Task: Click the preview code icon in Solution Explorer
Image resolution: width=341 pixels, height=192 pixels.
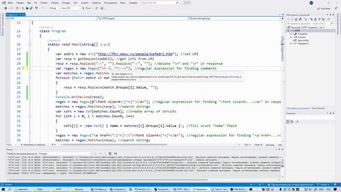Action: [329, 19]
